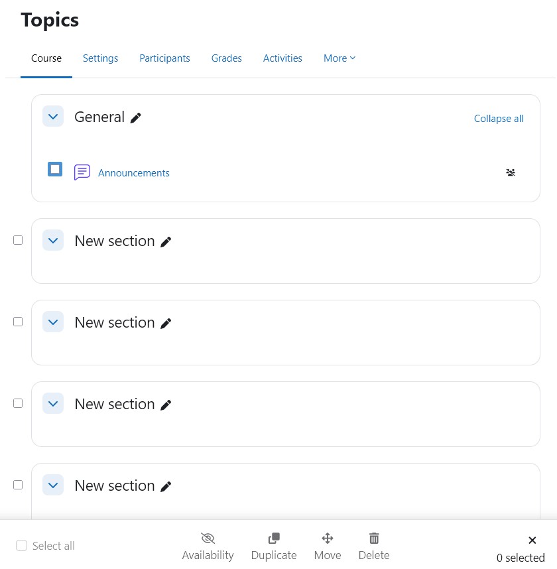This screenshot has width=557, height=569.
Task: Tick the third New section checkbox
Action: pyautogui.click(x=18, y=403)
